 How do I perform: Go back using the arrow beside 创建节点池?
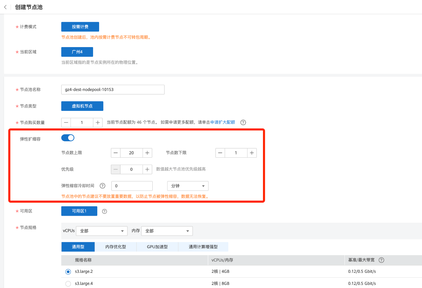pos(5,7)
